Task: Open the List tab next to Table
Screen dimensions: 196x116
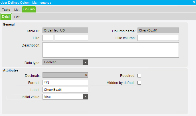Action: pos(17,10)
